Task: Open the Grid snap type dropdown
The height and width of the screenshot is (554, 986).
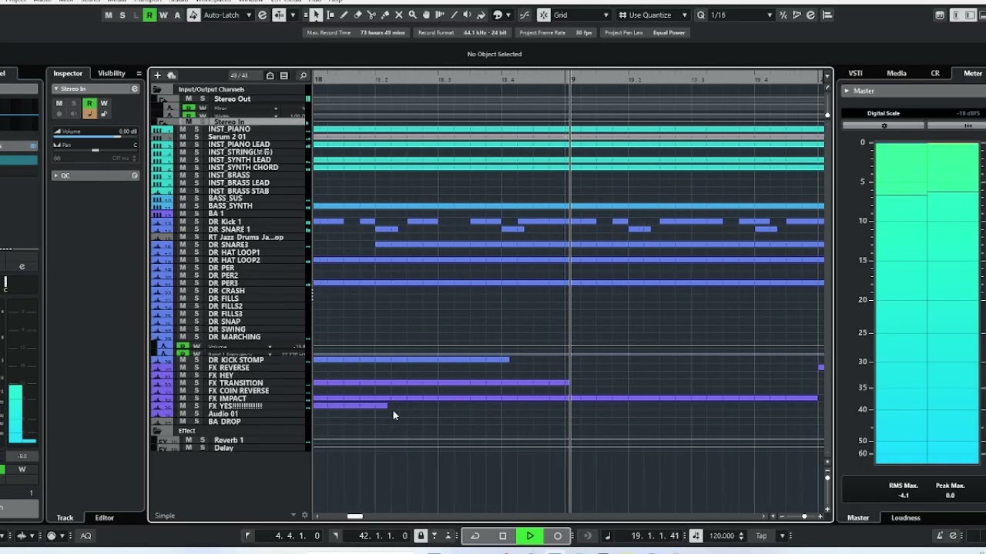Action: [581, 15]
